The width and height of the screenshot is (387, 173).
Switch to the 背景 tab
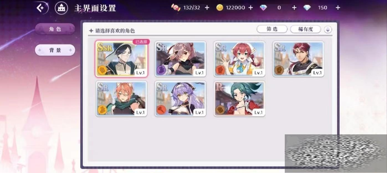pyautogui.click(x=55, y=50)
